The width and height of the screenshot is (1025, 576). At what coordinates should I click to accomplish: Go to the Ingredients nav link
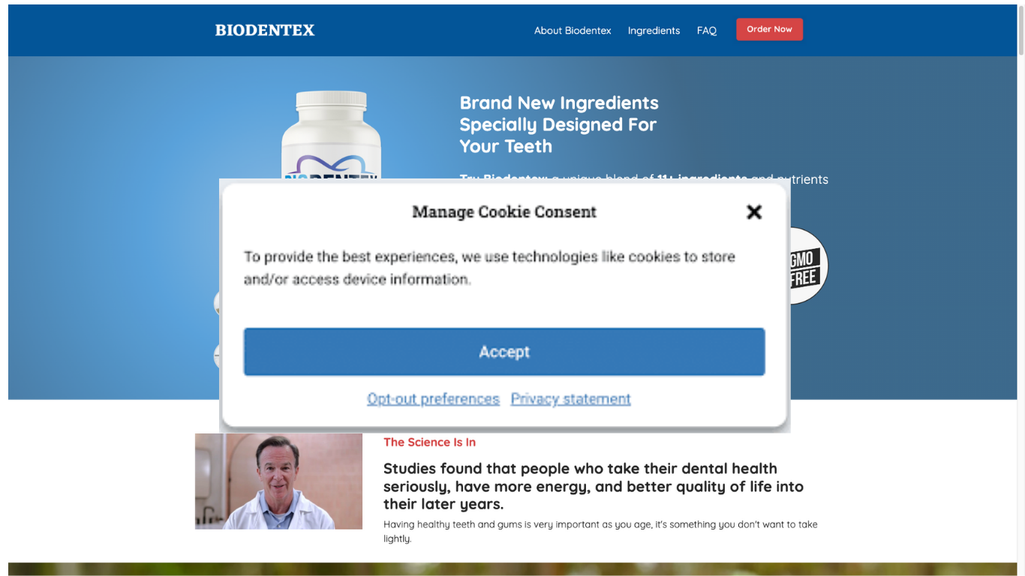(654, 31)
